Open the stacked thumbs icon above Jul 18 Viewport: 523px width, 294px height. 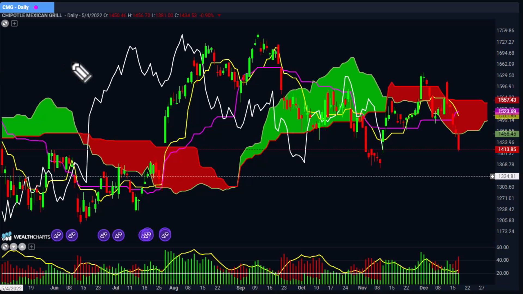(147, 235)
